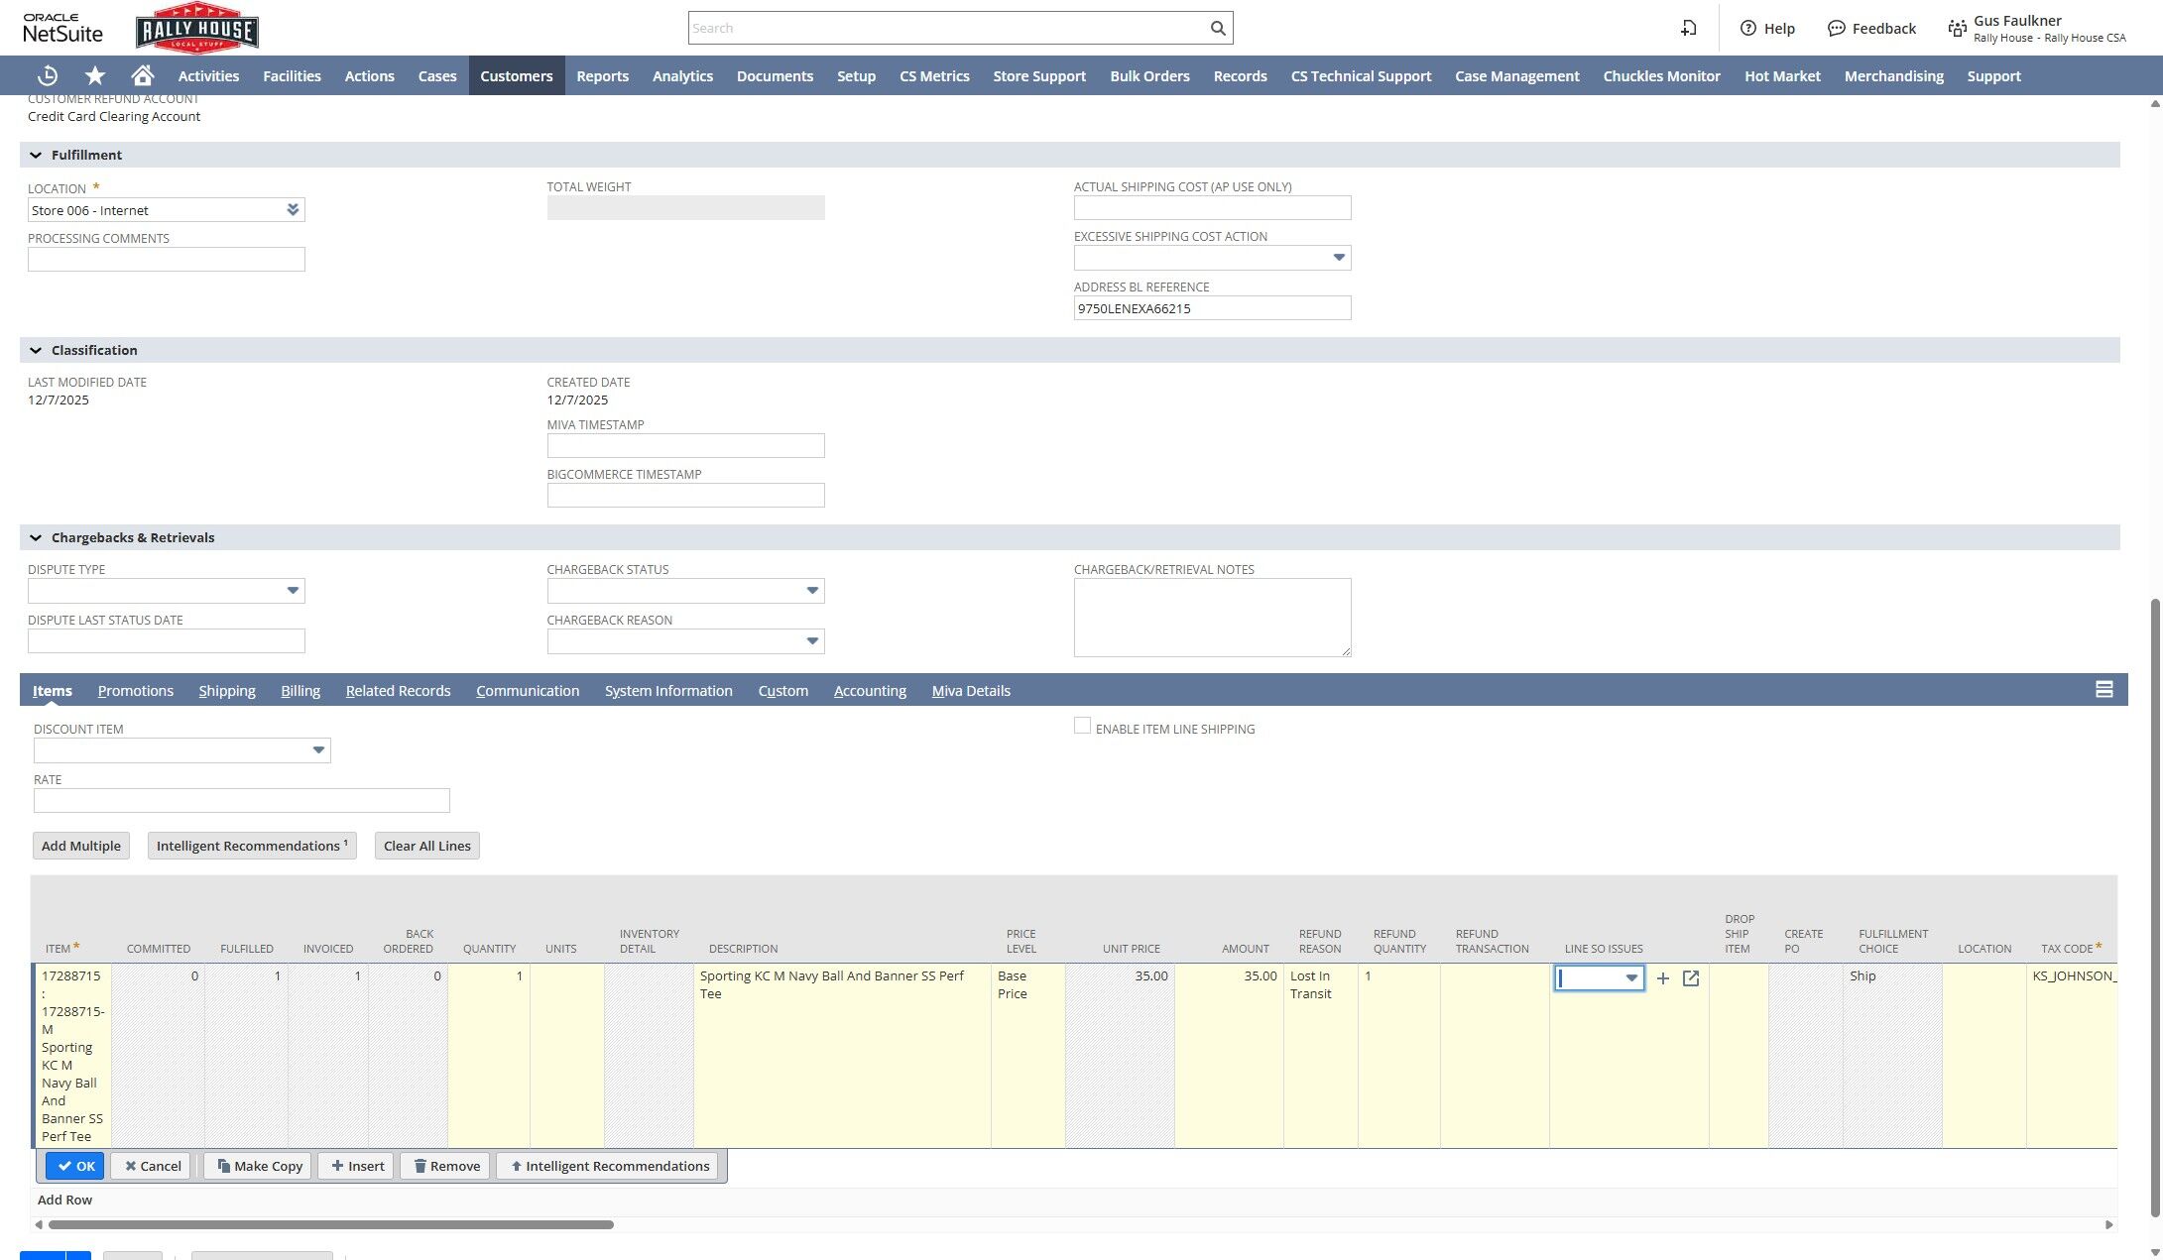The height and width of the screenshot is (1260, 2163).
Task: Switch to the Miva Details subtab
Action: click(971, 690)
